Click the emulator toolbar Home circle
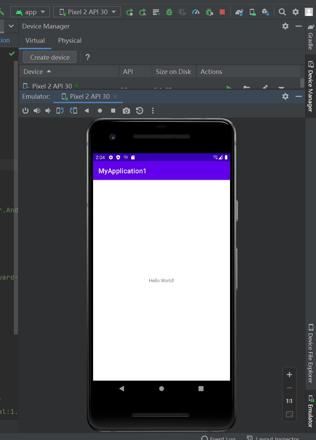 tap(100, 111)
